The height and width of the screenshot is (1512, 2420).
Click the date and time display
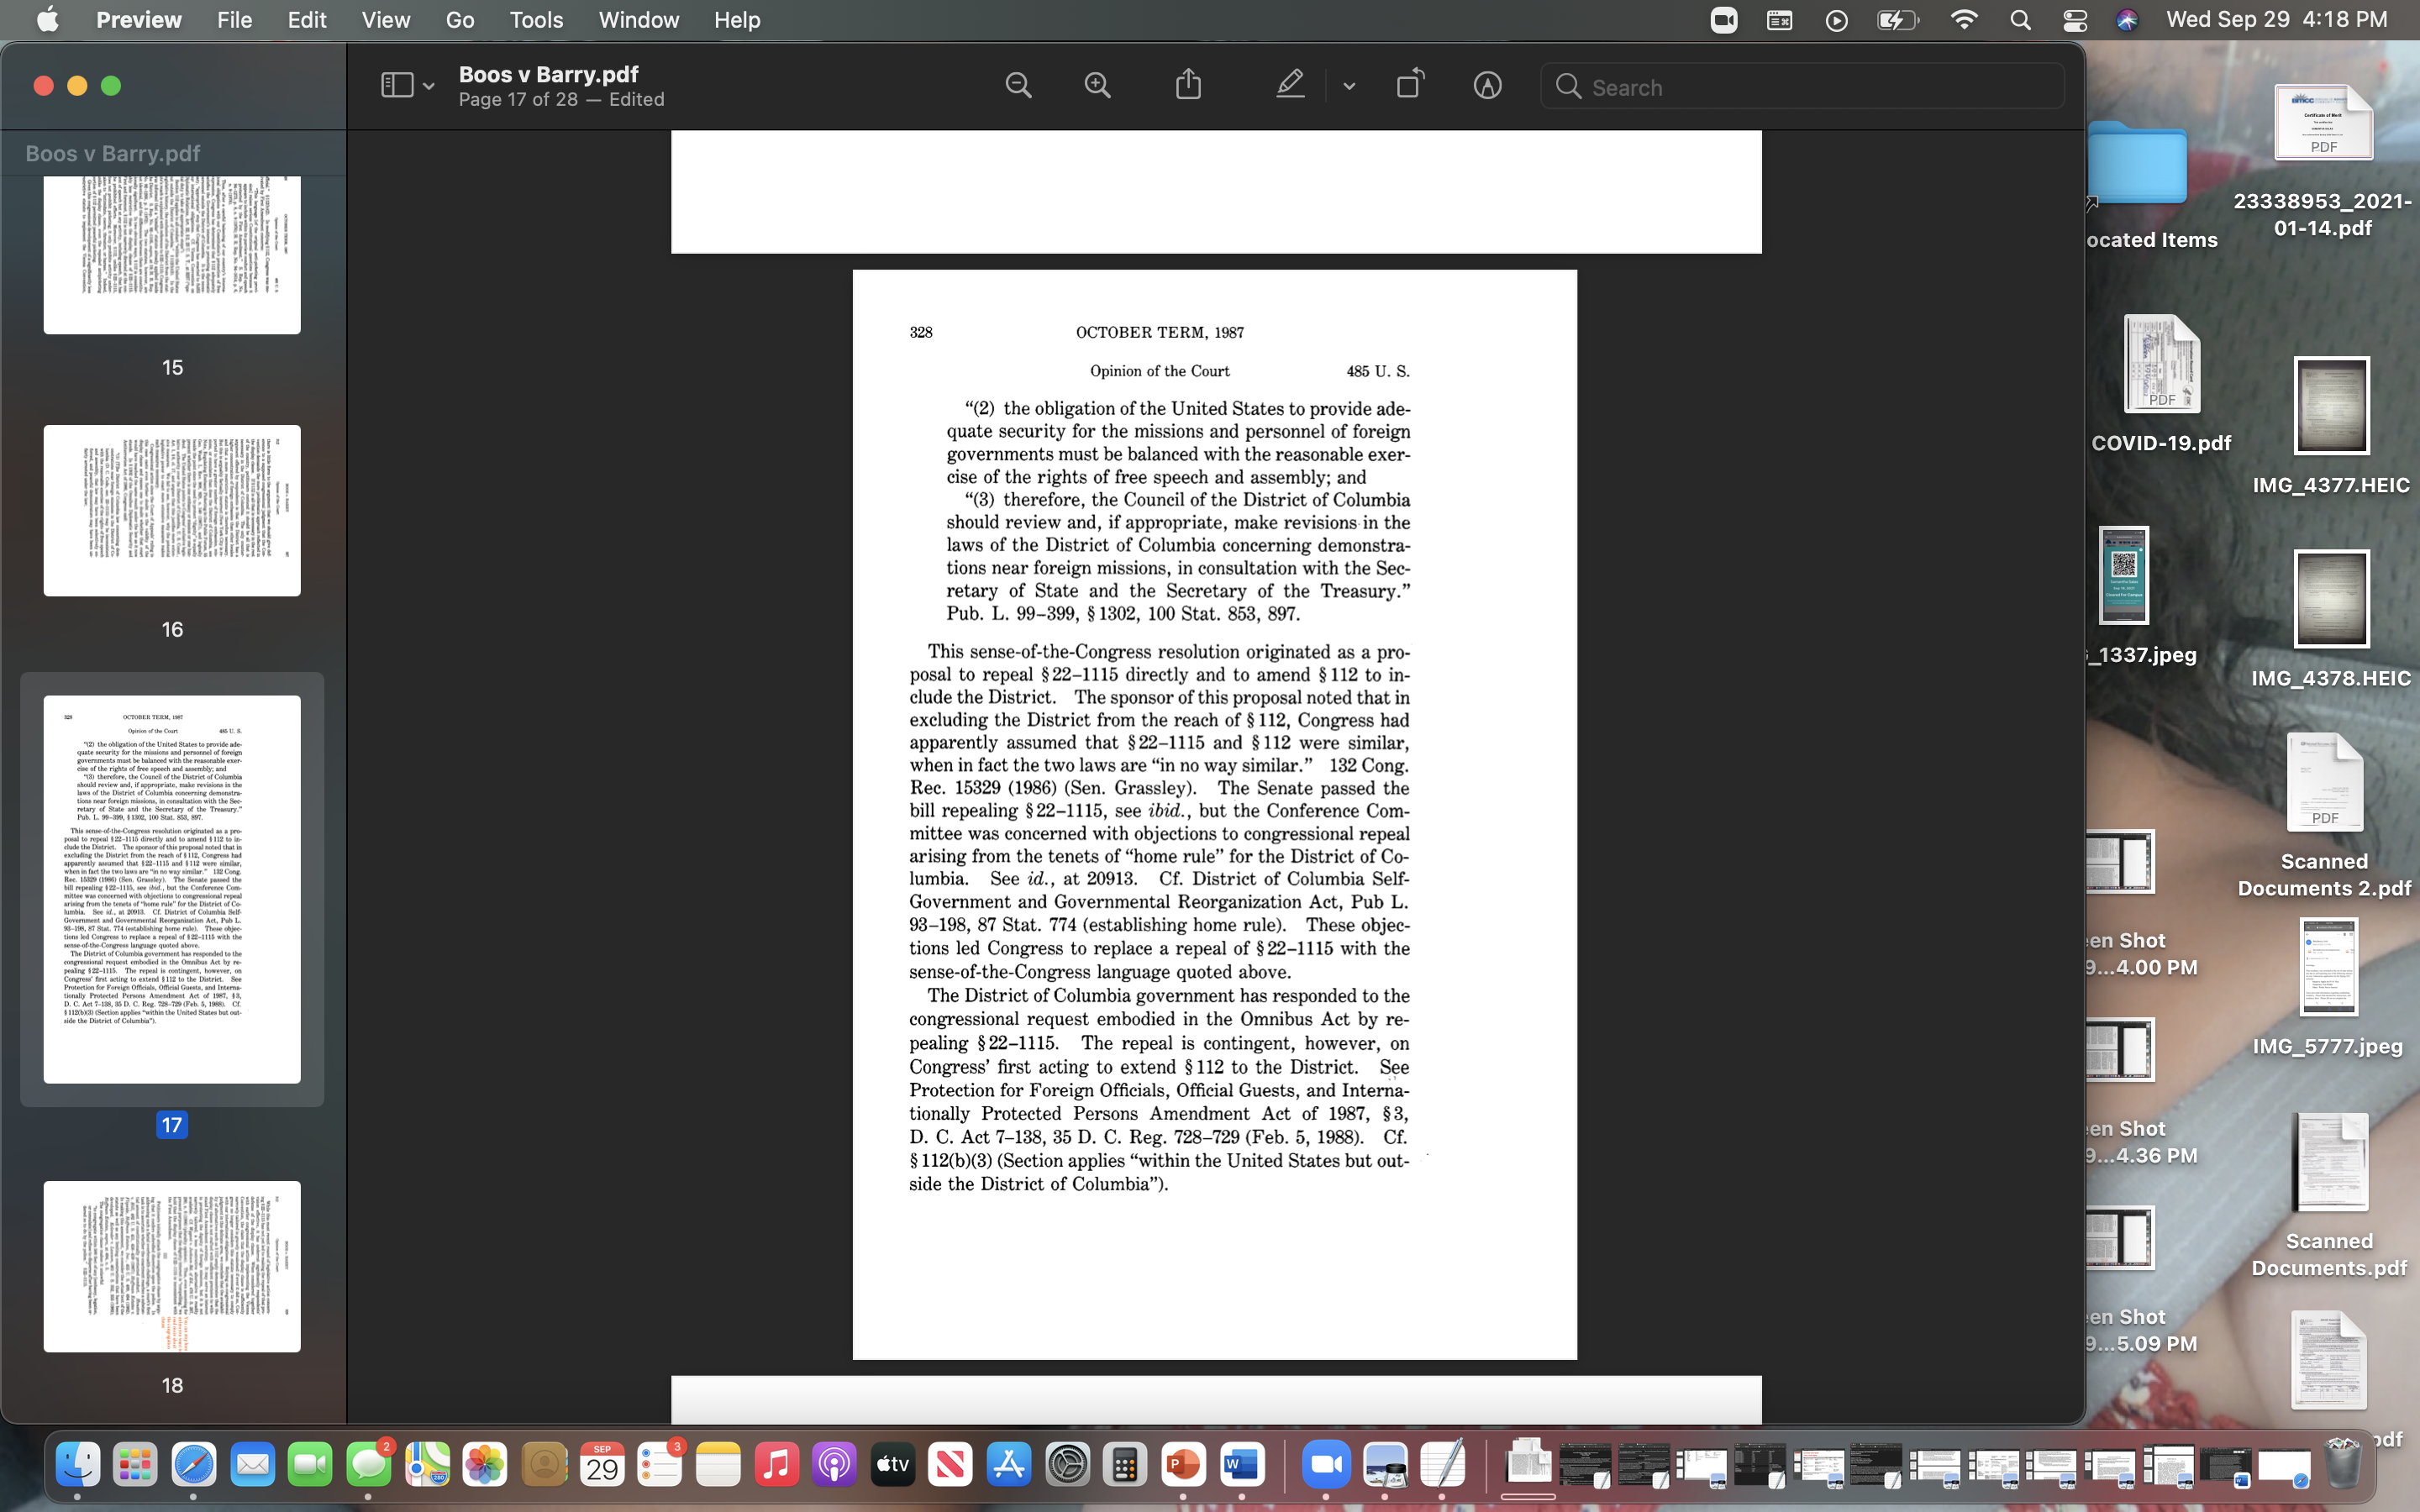point(2276,20)
